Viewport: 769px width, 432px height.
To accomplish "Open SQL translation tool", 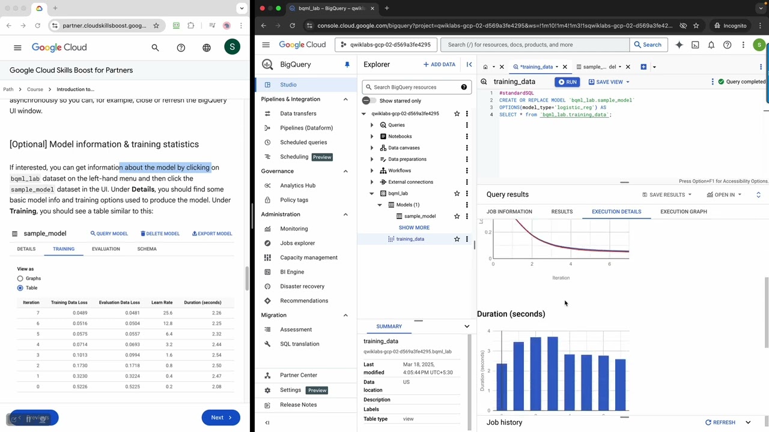I will [299, 344].
